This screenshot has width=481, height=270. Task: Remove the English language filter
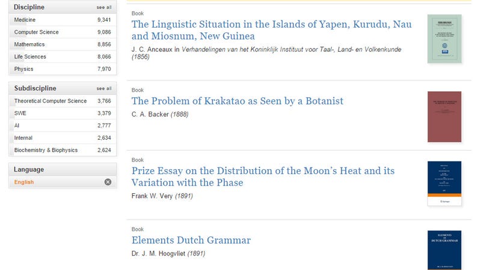pos(108,182)
